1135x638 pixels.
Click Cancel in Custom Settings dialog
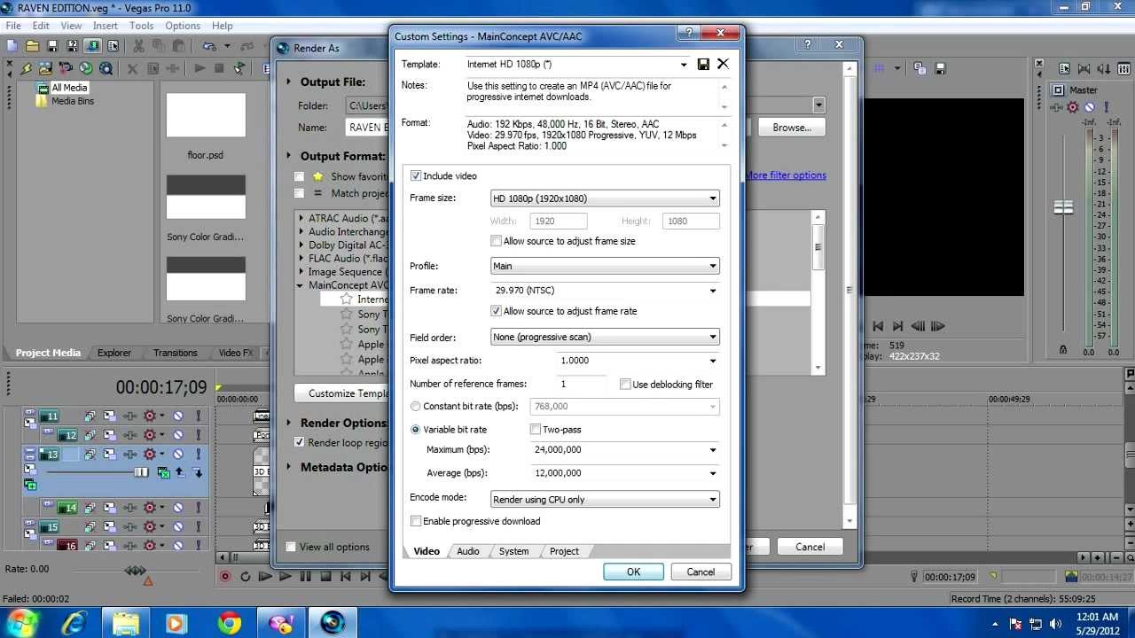pos(701,572)
